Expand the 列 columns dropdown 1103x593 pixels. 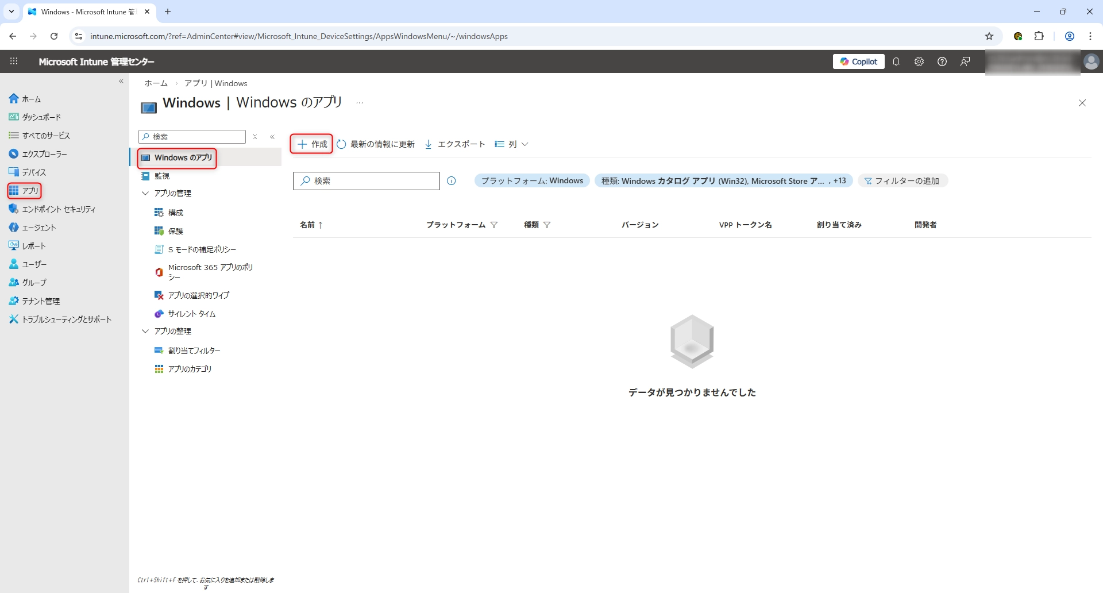coord(512,144)
